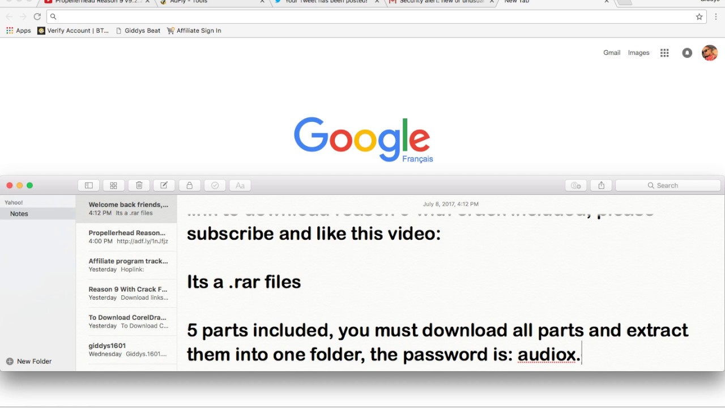
Task: Click the Google logo
Action: pyautogui.click(x=362, y=139)
